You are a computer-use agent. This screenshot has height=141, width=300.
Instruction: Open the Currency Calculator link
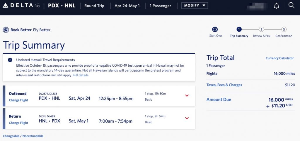[x=279, y=58]
